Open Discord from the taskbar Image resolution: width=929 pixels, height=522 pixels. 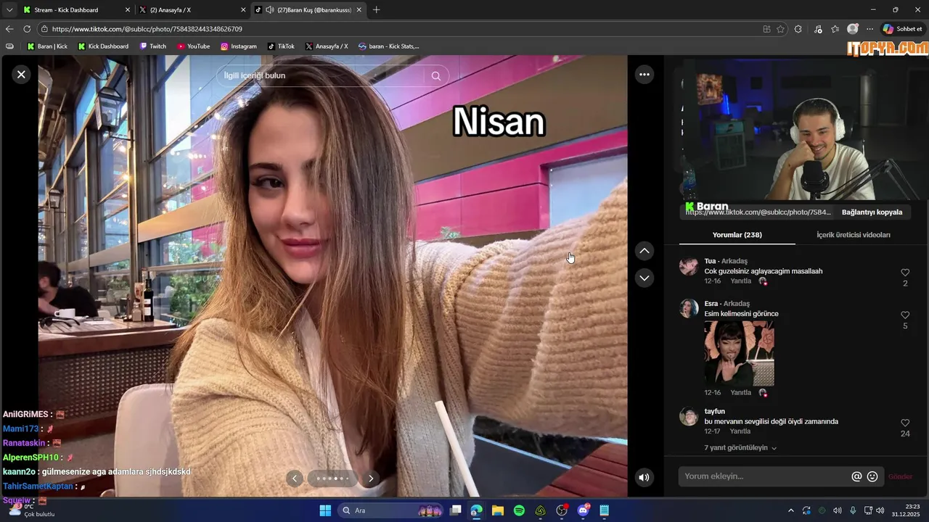pos(583,510)
